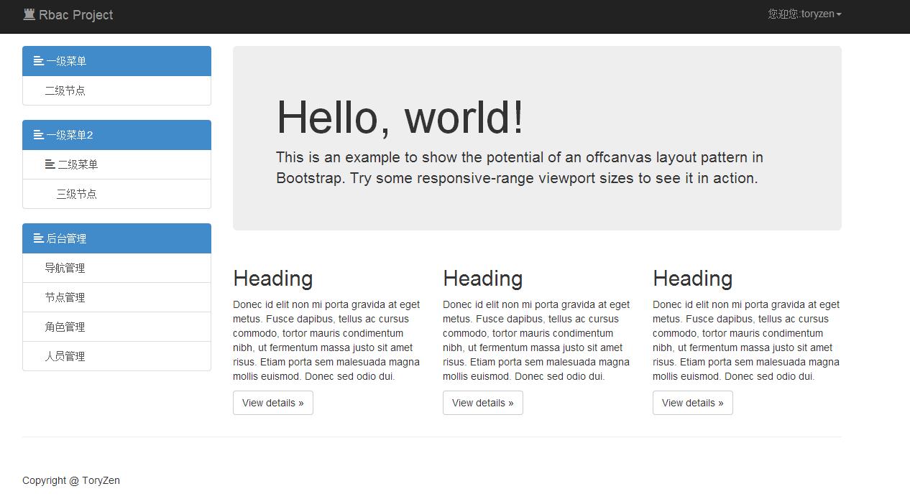Click the Hello, world! title

tap(400, 117)
